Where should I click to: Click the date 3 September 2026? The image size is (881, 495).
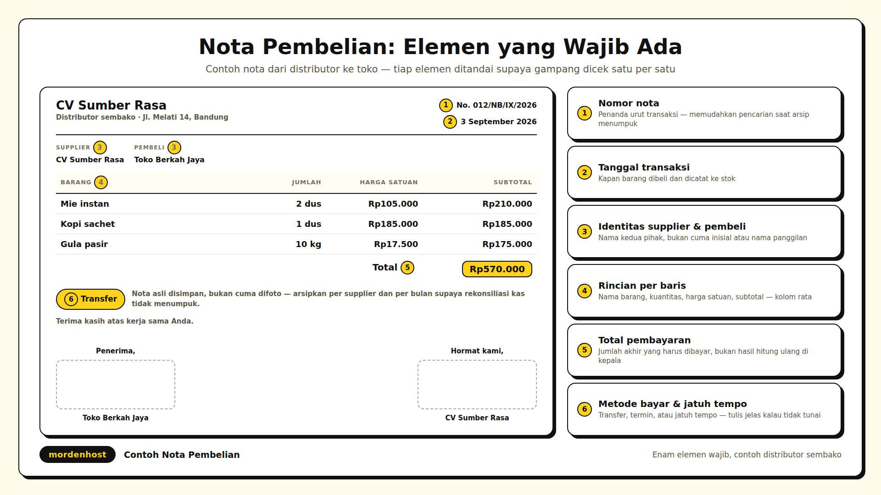[x=499, y=121]
